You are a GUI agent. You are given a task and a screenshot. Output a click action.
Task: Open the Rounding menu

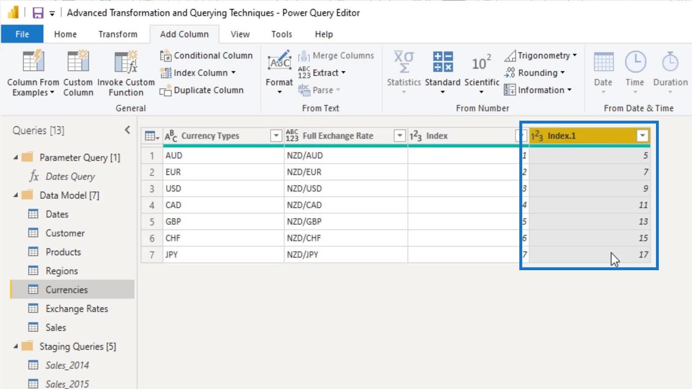(535, 73)
